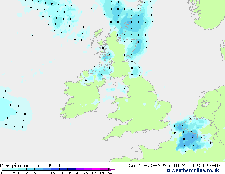This screenshot has width=225, height=174.
Task: Click the legend label '35'
Action: pos(85,173)
